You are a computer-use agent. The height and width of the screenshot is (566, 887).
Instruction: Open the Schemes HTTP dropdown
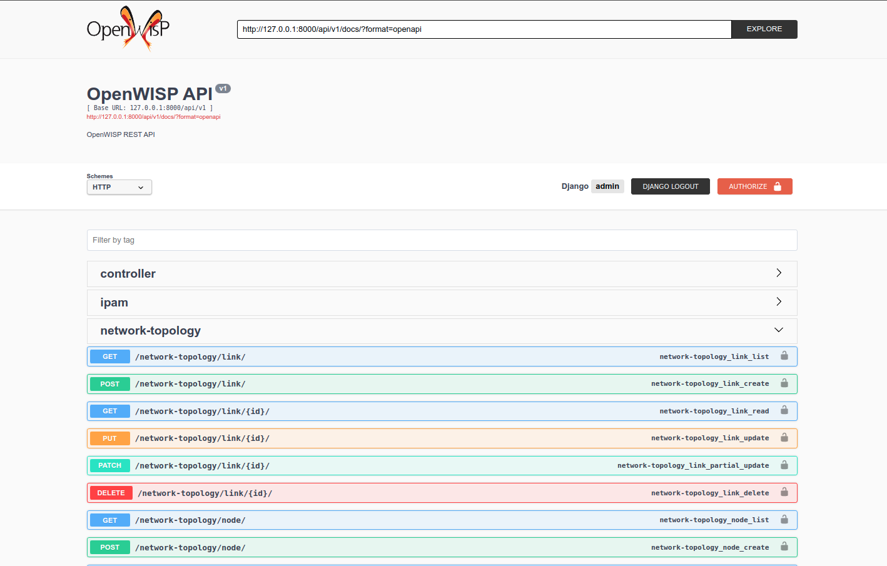click(x=119, y=187)
